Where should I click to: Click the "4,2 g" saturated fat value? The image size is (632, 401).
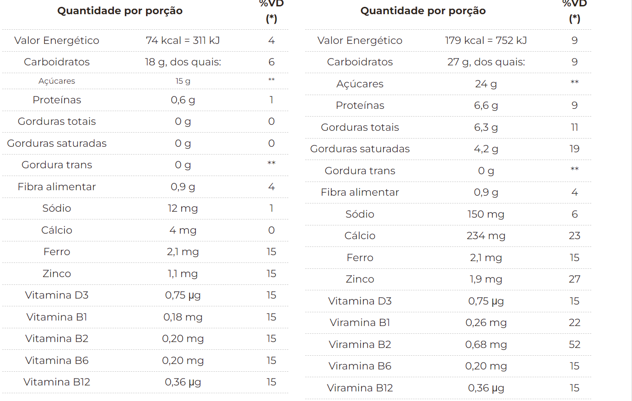486,149
